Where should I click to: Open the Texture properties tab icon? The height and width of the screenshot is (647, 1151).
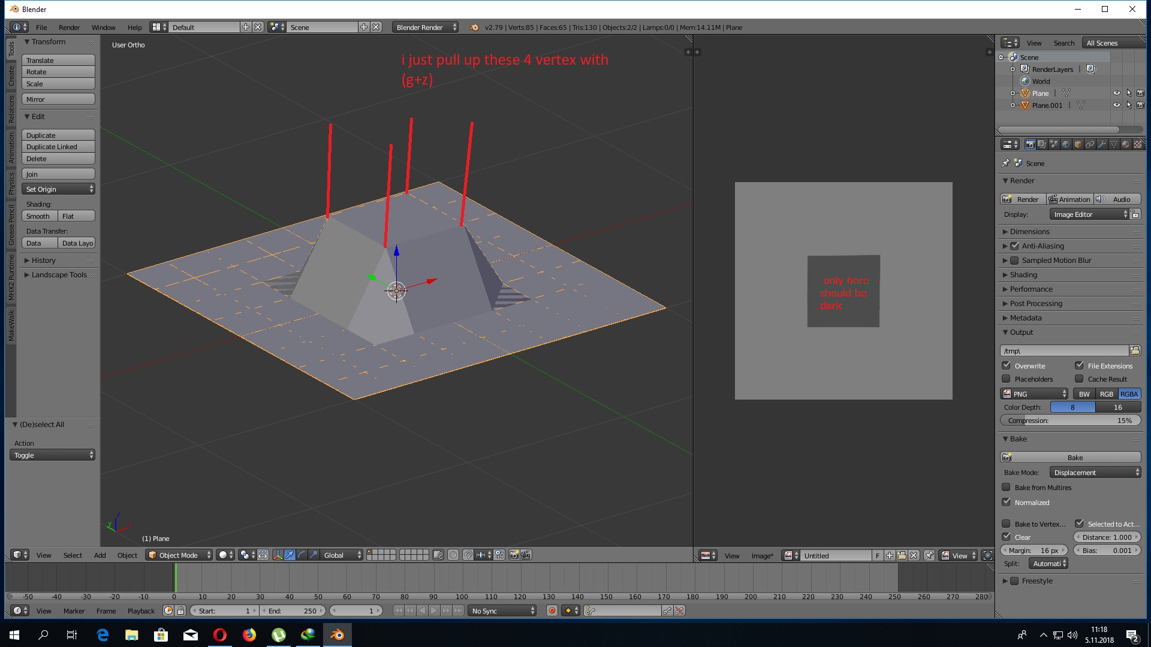1138,144
